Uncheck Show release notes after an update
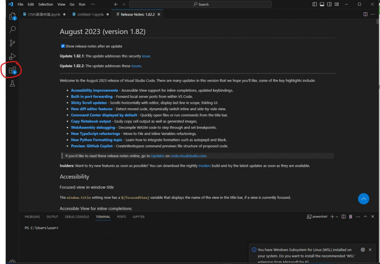Image resolution: width=380 pixels, height=264 pixels. (63, 46)
